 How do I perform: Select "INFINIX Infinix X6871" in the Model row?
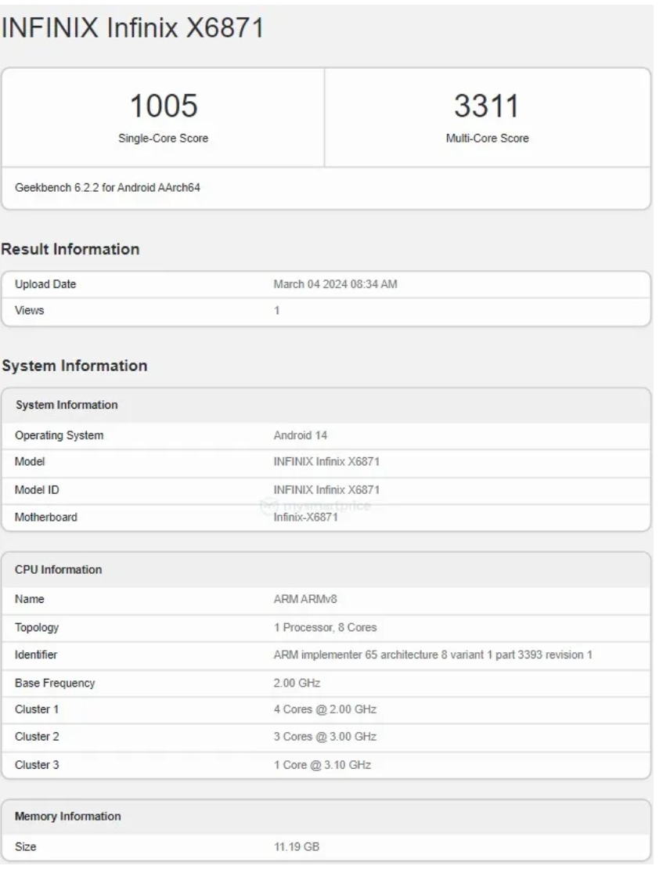[x=326, y=461]
